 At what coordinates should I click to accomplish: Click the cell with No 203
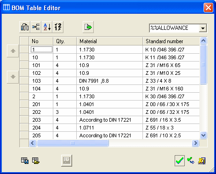41,120
